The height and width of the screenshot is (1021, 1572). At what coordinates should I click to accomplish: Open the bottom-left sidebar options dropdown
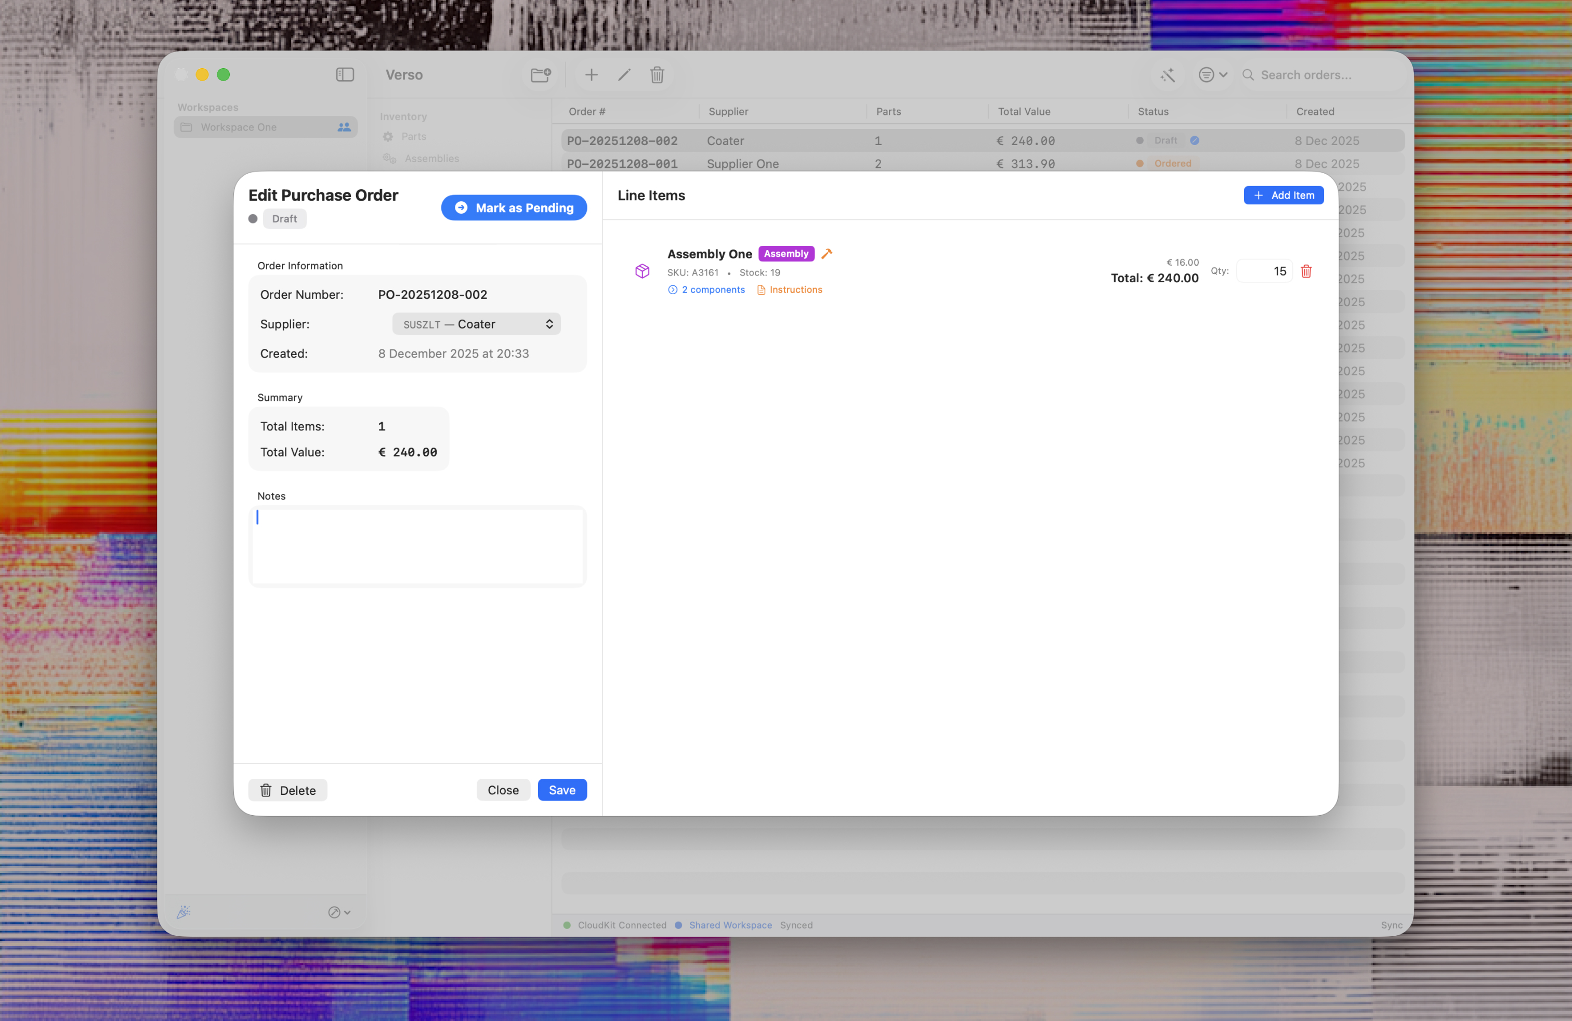point(339,912)
